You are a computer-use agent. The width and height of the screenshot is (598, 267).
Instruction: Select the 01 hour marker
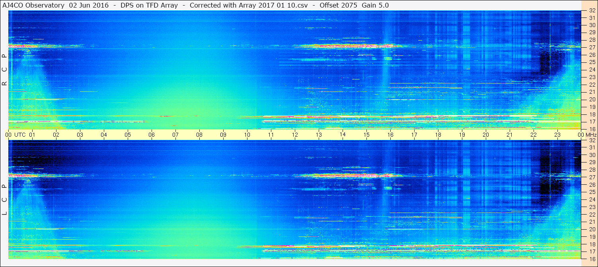click(32, 135)
